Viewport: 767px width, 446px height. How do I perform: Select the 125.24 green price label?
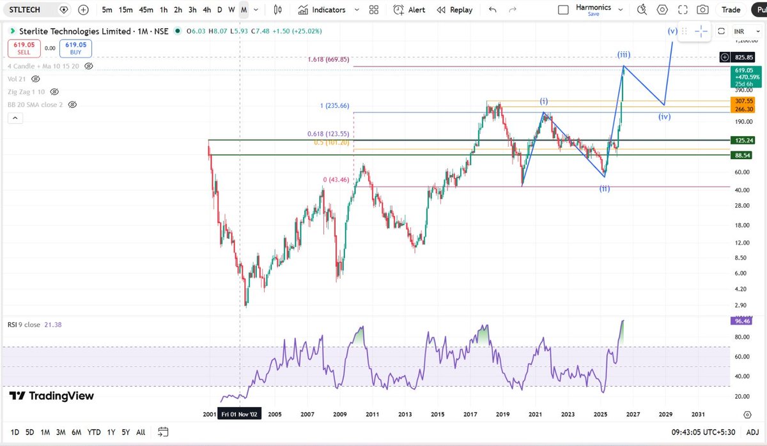click(743, 140)
